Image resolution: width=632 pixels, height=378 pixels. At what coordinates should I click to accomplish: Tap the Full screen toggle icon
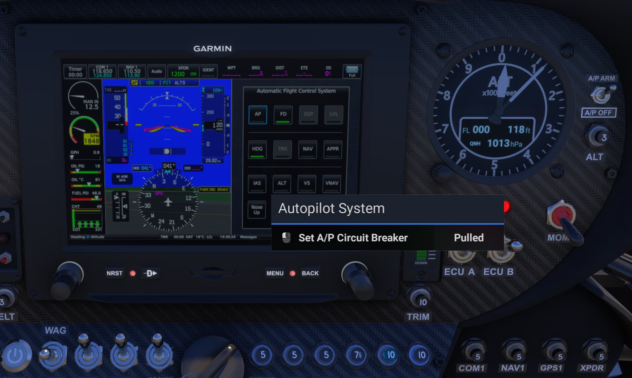pyautogui.click(x=352, y=71)
